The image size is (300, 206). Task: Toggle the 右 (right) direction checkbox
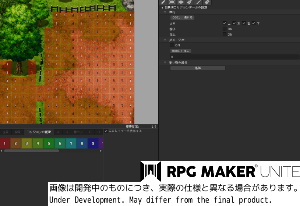tap(244, 23)
